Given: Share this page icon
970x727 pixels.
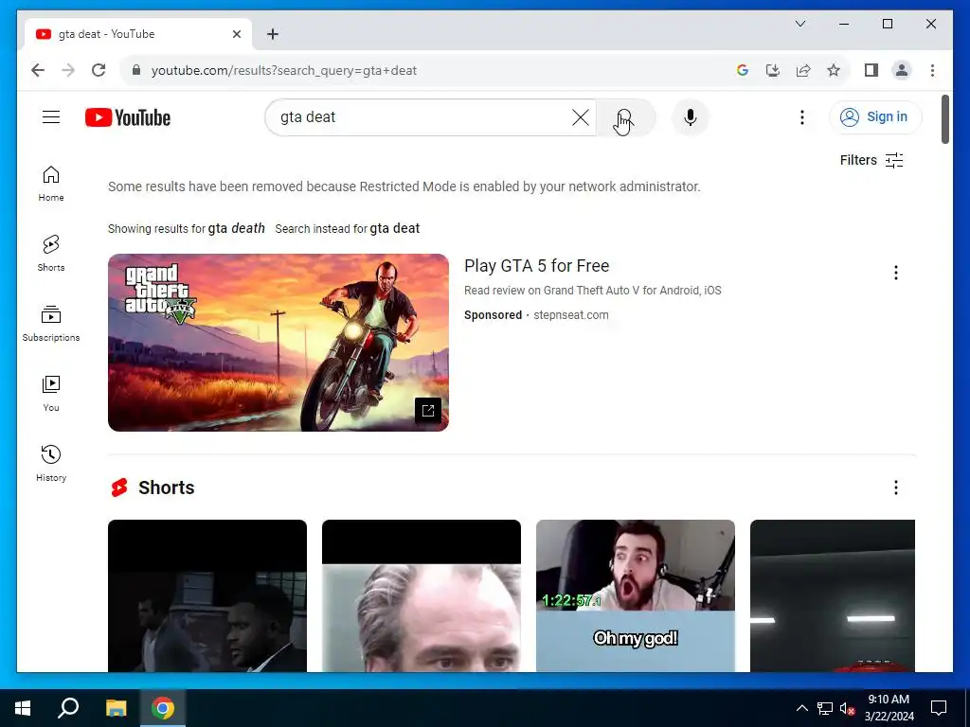Looking at the screenshot, I should [x=803, y=70].
